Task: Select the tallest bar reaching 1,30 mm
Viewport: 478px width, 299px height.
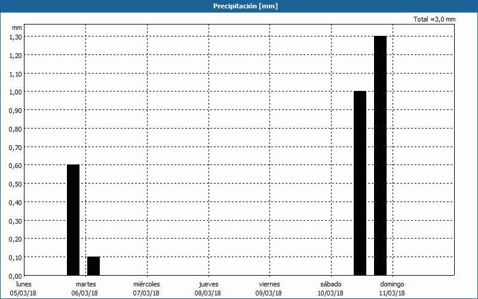Action: (x=380, y=155)
